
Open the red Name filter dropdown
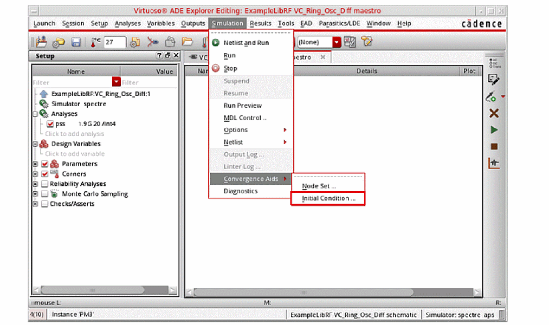[116, 82]
